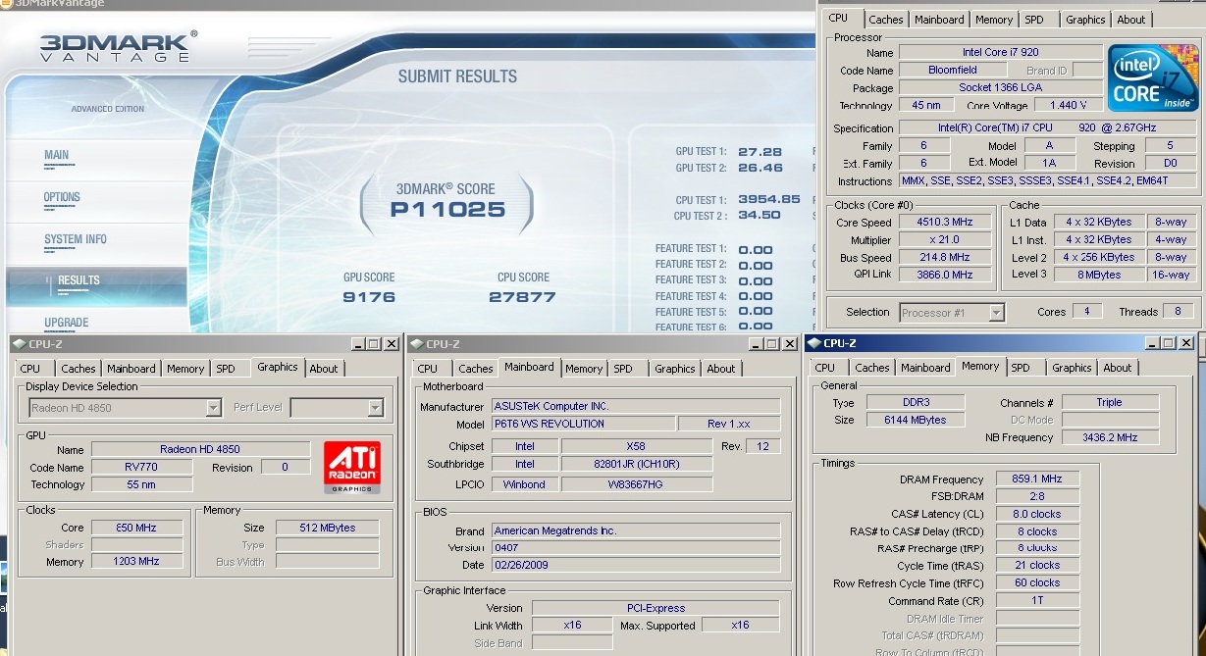Viewport: 1206px width, 656px height.
Task: Select Memory tab in the Graphics CPU-Z window
Action: [185, 369]
